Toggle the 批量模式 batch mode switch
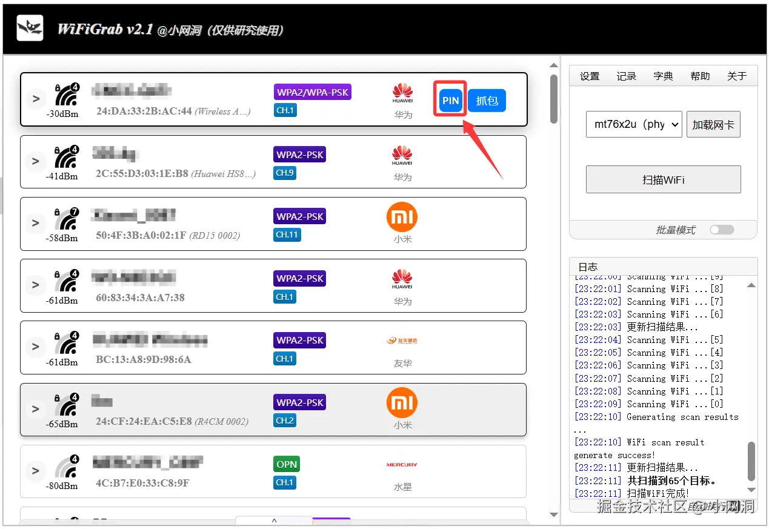Image resolution: width=769 pixels, height=529 pixels. pos(722,230)
